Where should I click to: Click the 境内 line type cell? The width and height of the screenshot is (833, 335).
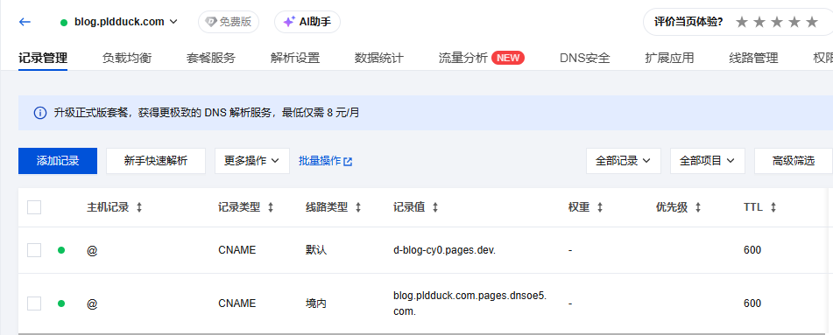tap(316, 304)
